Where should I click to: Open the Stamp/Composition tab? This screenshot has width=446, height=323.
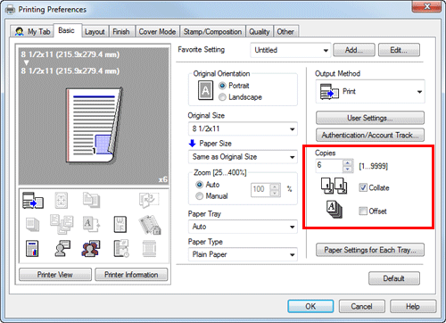[212, 31]
